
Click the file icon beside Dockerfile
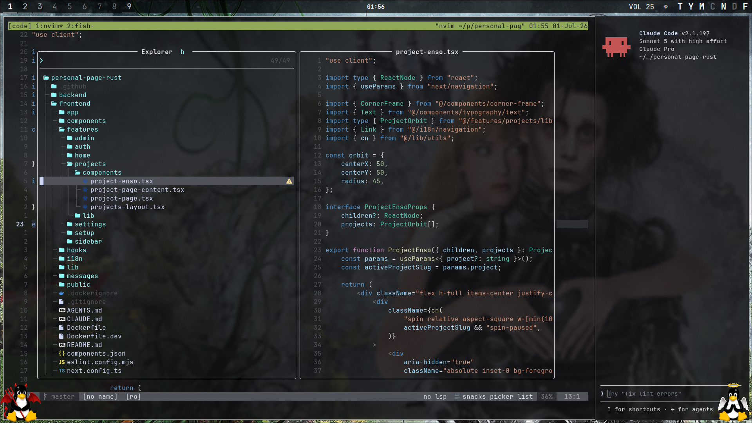click(61, 328)
